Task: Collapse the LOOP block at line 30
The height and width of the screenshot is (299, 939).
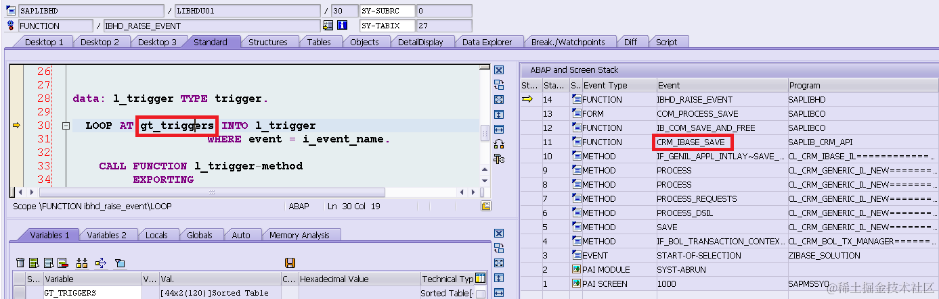Action: (66, 126)
